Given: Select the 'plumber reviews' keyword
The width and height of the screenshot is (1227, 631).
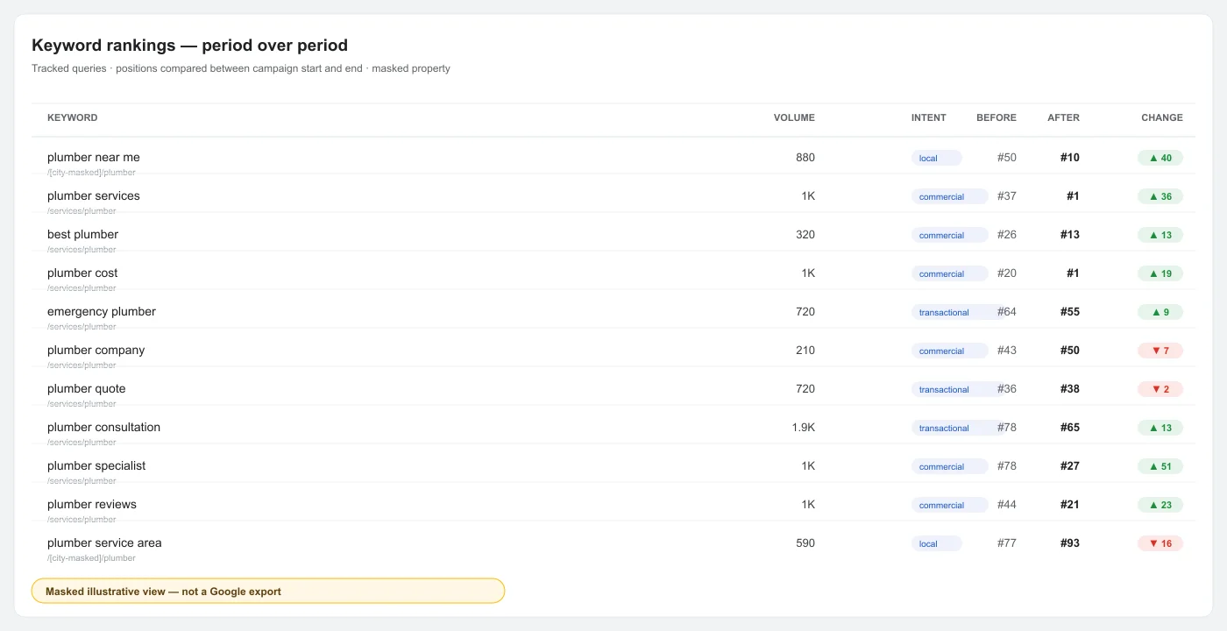Looking at the screenshot, I should click(x=92, y=505).
